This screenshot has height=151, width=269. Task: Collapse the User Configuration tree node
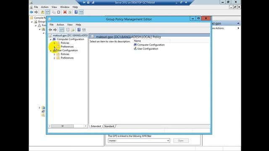(x=51, y=50)
